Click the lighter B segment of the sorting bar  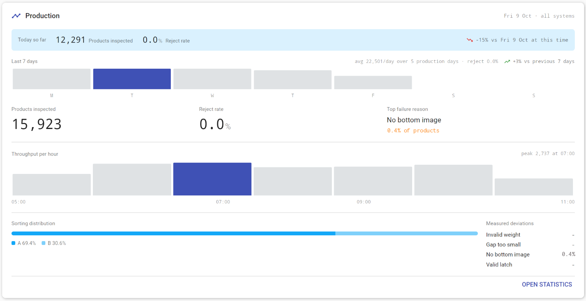tap(406, 233)
